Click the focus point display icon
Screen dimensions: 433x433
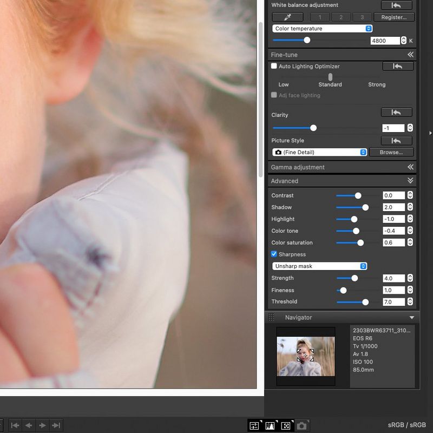pyautogui.click(x=286, y=425)
